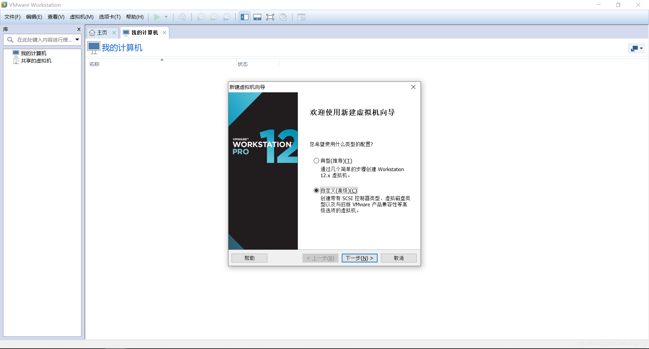
Task: Sort by the 状态 column header
Action: point(243,64)
